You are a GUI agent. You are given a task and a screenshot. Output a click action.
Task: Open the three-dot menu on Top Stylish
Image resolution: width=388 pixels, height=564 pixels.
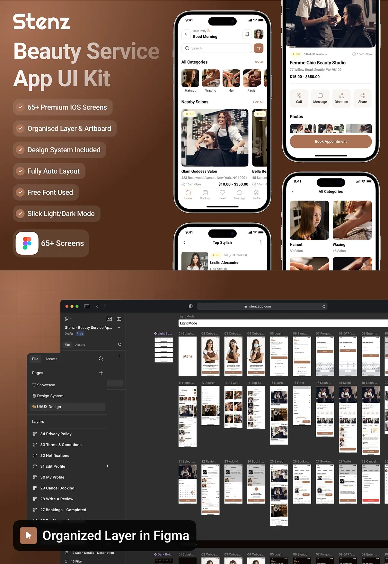[260, 243]
